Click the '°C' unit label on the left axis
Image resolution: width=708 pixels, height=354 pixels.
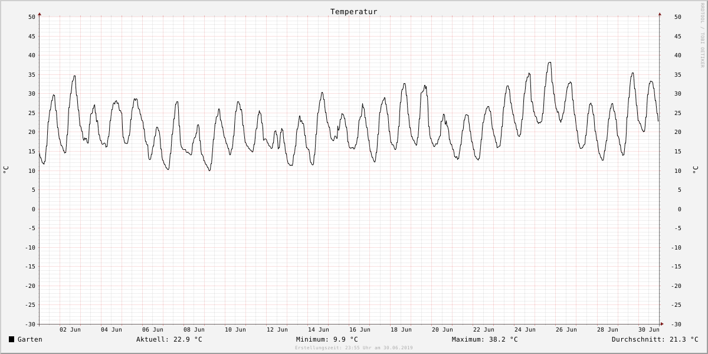pyautogui.click(x=6, y=169)
